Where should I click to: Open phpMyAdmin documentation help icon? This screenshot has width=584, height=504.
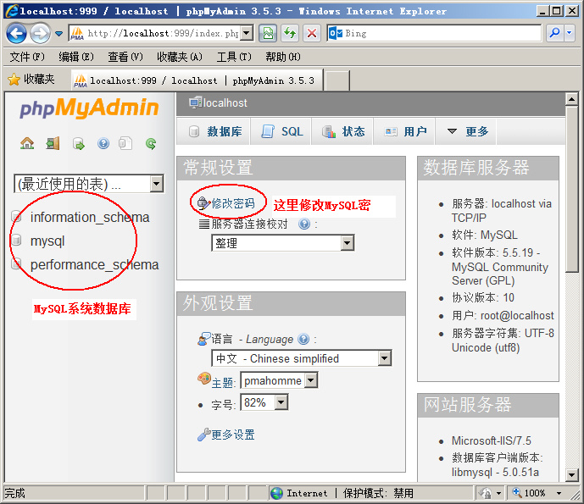tap(103, 143)
